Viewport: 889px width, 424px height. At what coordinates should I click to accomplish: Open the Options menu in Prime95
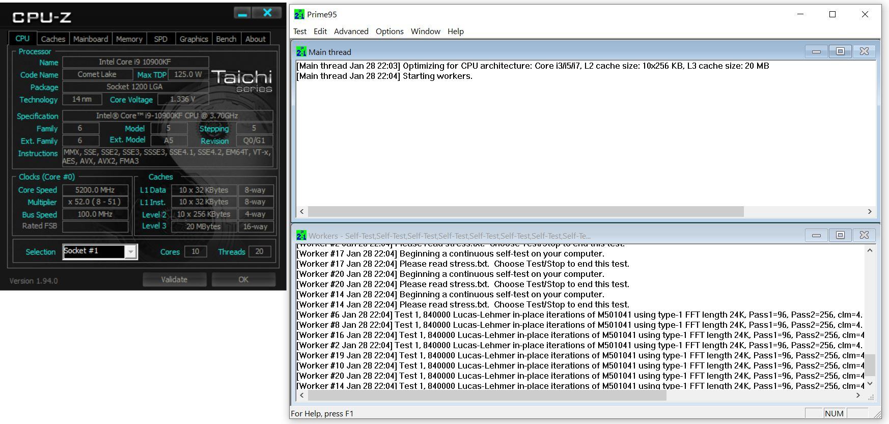(390, 32)
